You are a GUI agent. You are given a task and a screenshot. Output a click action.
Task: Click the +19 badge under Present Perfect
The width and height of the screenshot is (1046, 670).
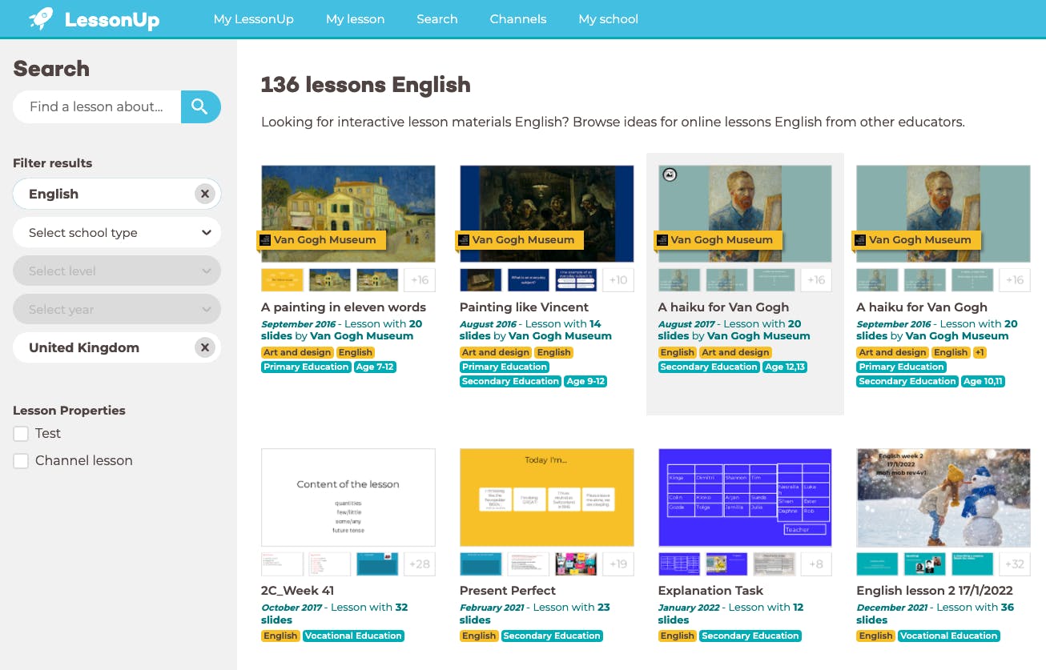tap(618, 564)
